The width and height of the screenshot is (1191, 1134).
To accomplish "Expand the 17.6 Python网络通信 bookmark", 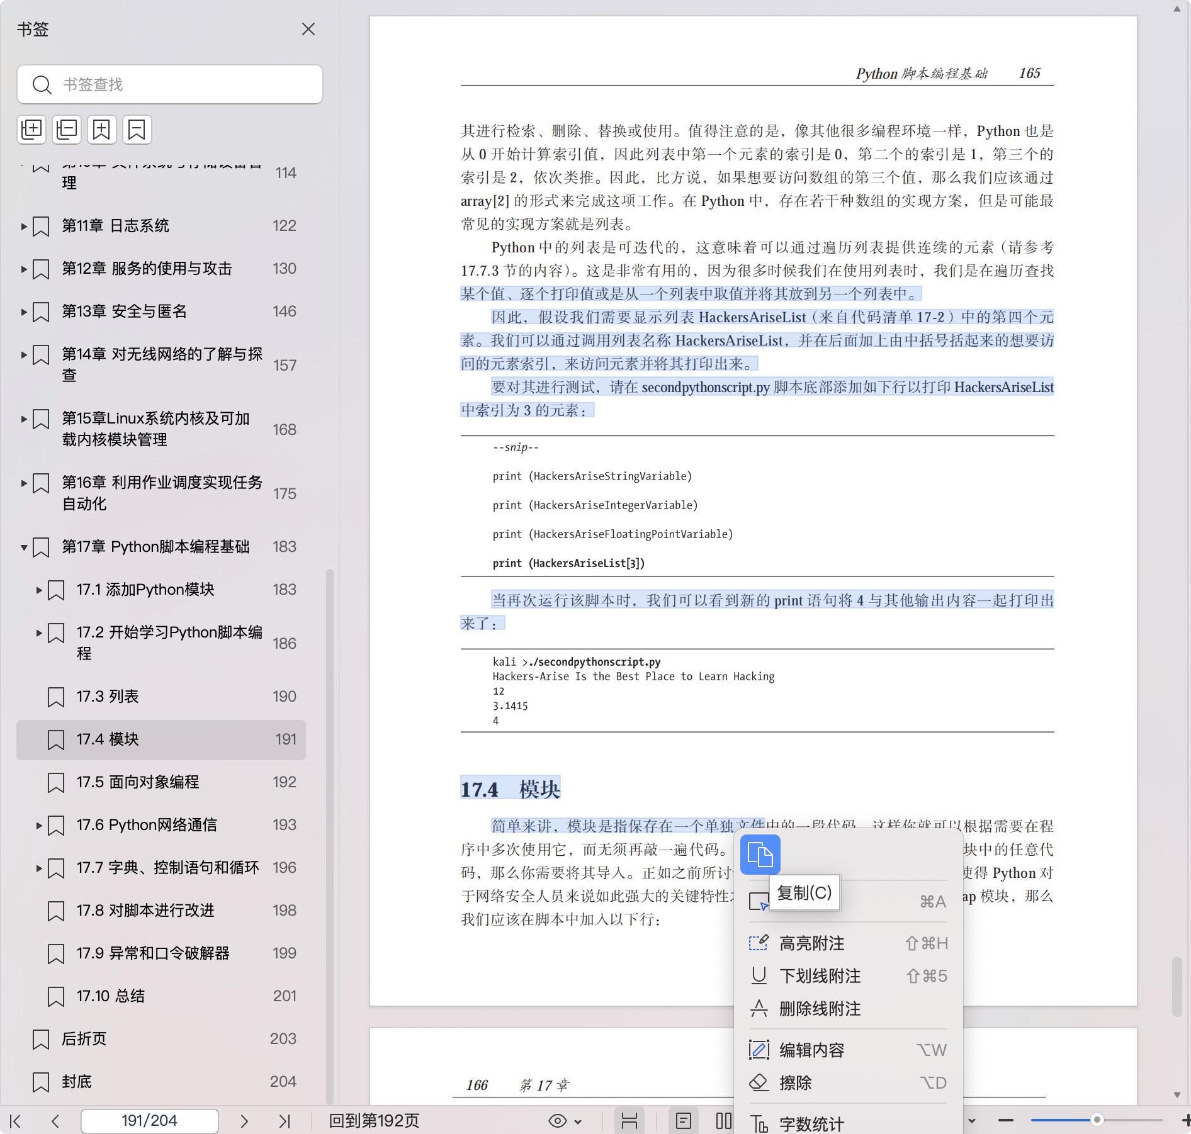I will click(x=39, y=825).
